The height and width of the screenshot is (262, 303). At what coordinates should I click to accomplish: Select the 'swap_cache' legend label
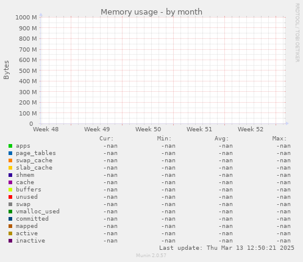pos(34,160)
